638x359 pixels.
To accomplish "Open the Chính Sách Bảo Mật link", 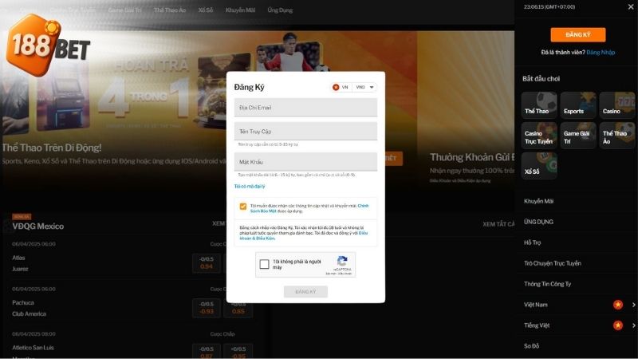I will 309,208.
